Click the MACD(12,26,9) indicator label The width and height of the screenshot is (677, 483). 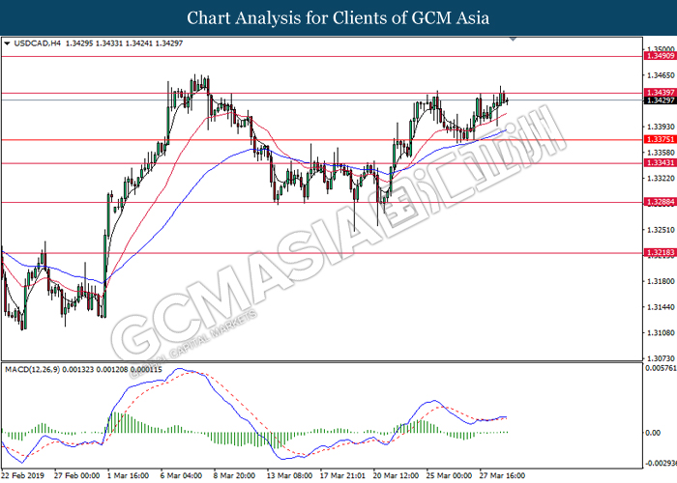click(x=32, y=370)
